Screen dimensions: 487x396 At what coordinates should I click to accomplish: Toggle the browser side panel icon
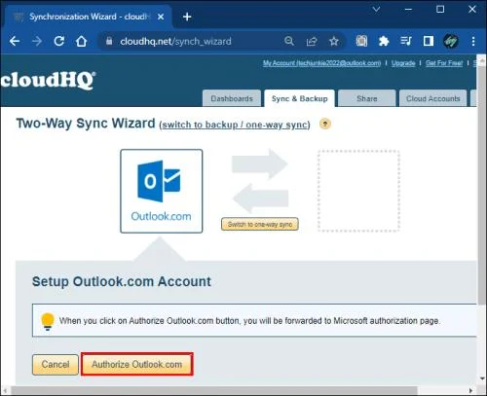point(429,41)
